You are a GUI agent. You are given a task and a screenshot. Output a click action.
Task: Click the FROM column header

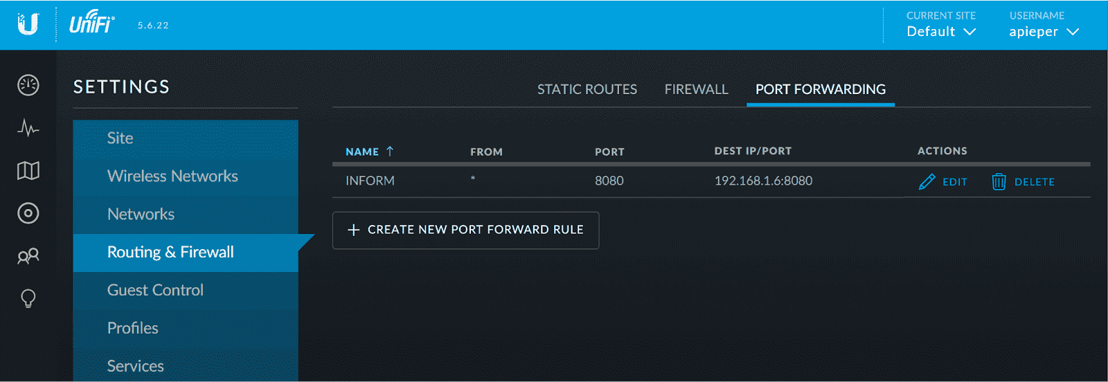click(x=486, y=152)
